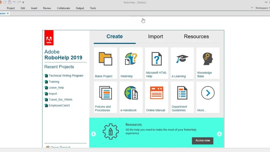270x152 pixels.
Task: Expand More project templates arrow
Action: coord(208,93)
